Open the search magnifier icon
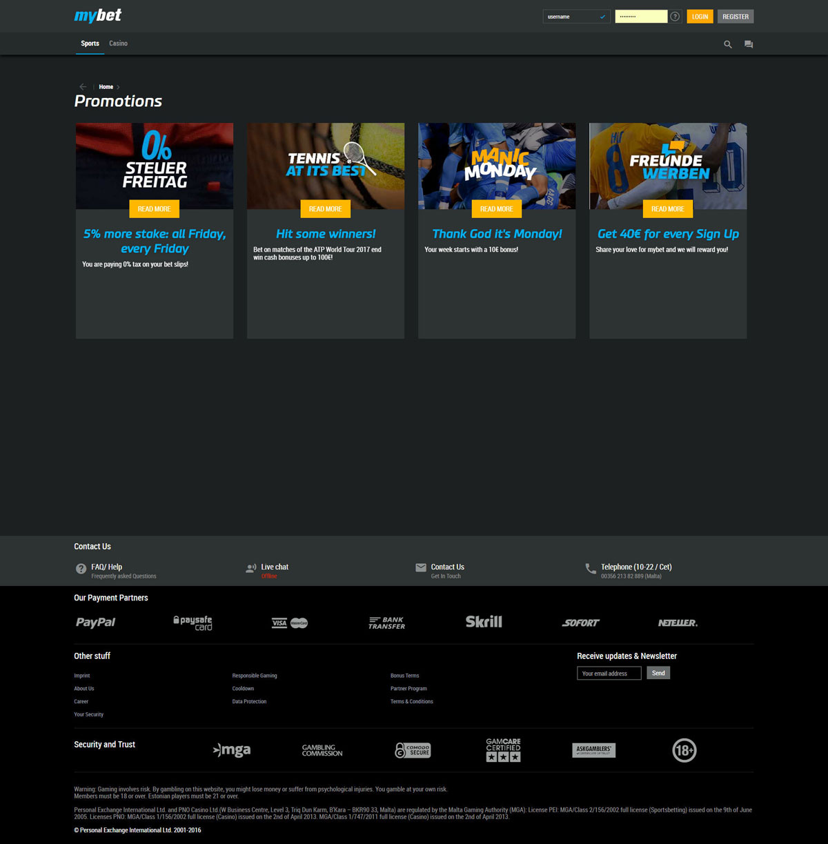 tap(727, 44)
